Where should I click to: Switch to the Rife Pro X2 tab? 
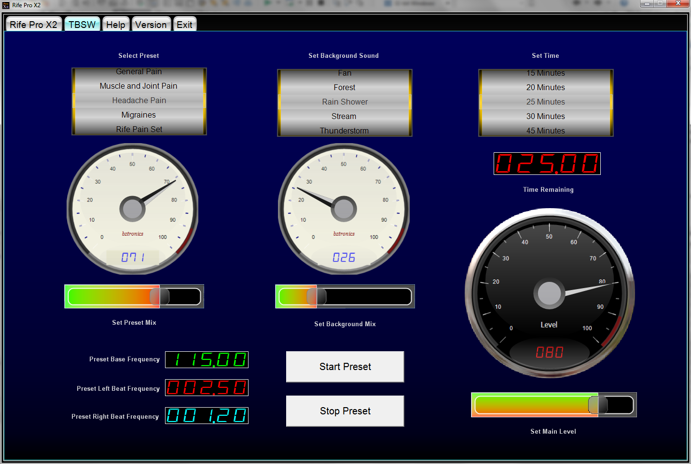point(33,24)
